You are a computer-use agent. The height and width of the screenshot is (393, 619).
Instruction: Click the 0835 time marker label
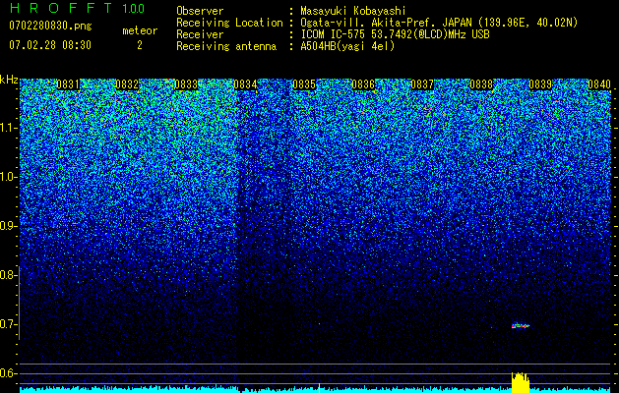pos(304,84)
